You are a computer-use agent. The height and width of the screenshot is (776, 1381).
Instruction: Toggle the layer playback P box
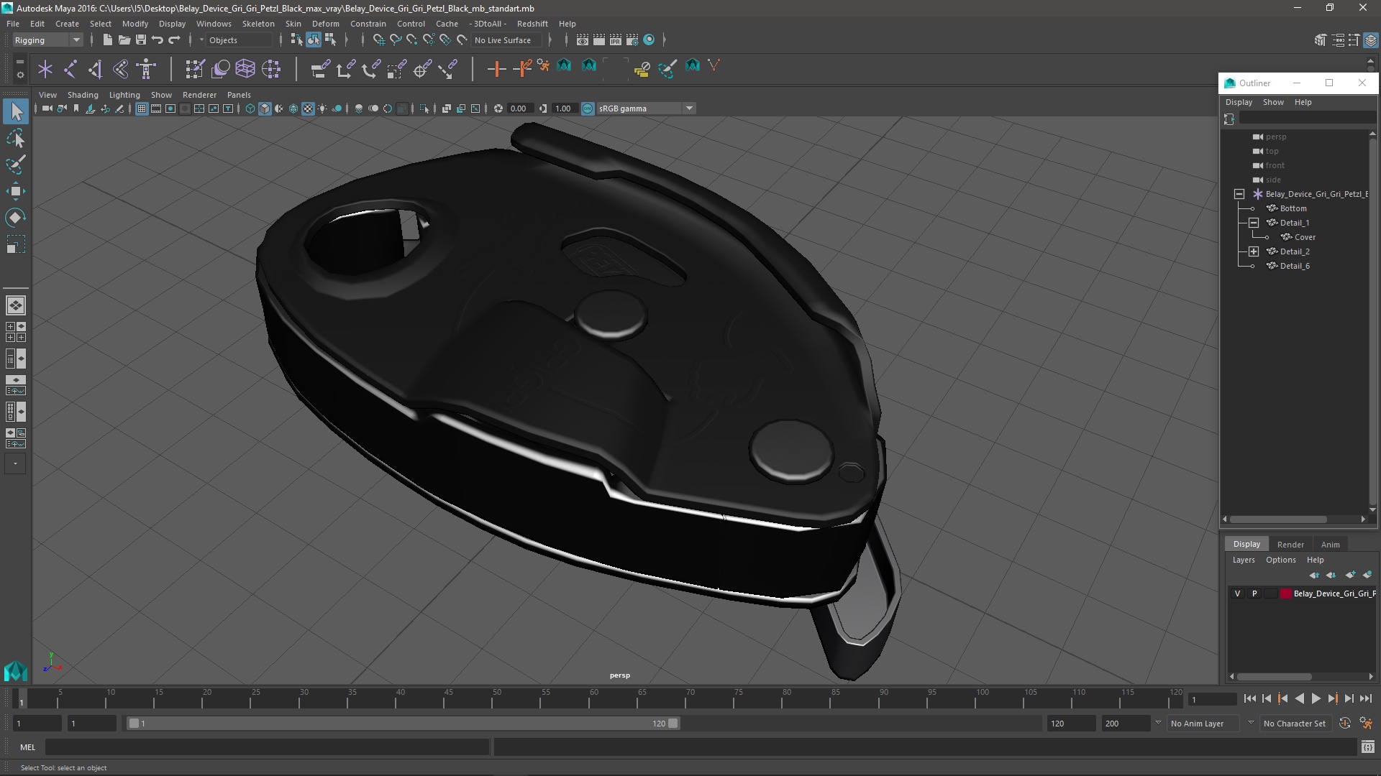click(1254, 593)
